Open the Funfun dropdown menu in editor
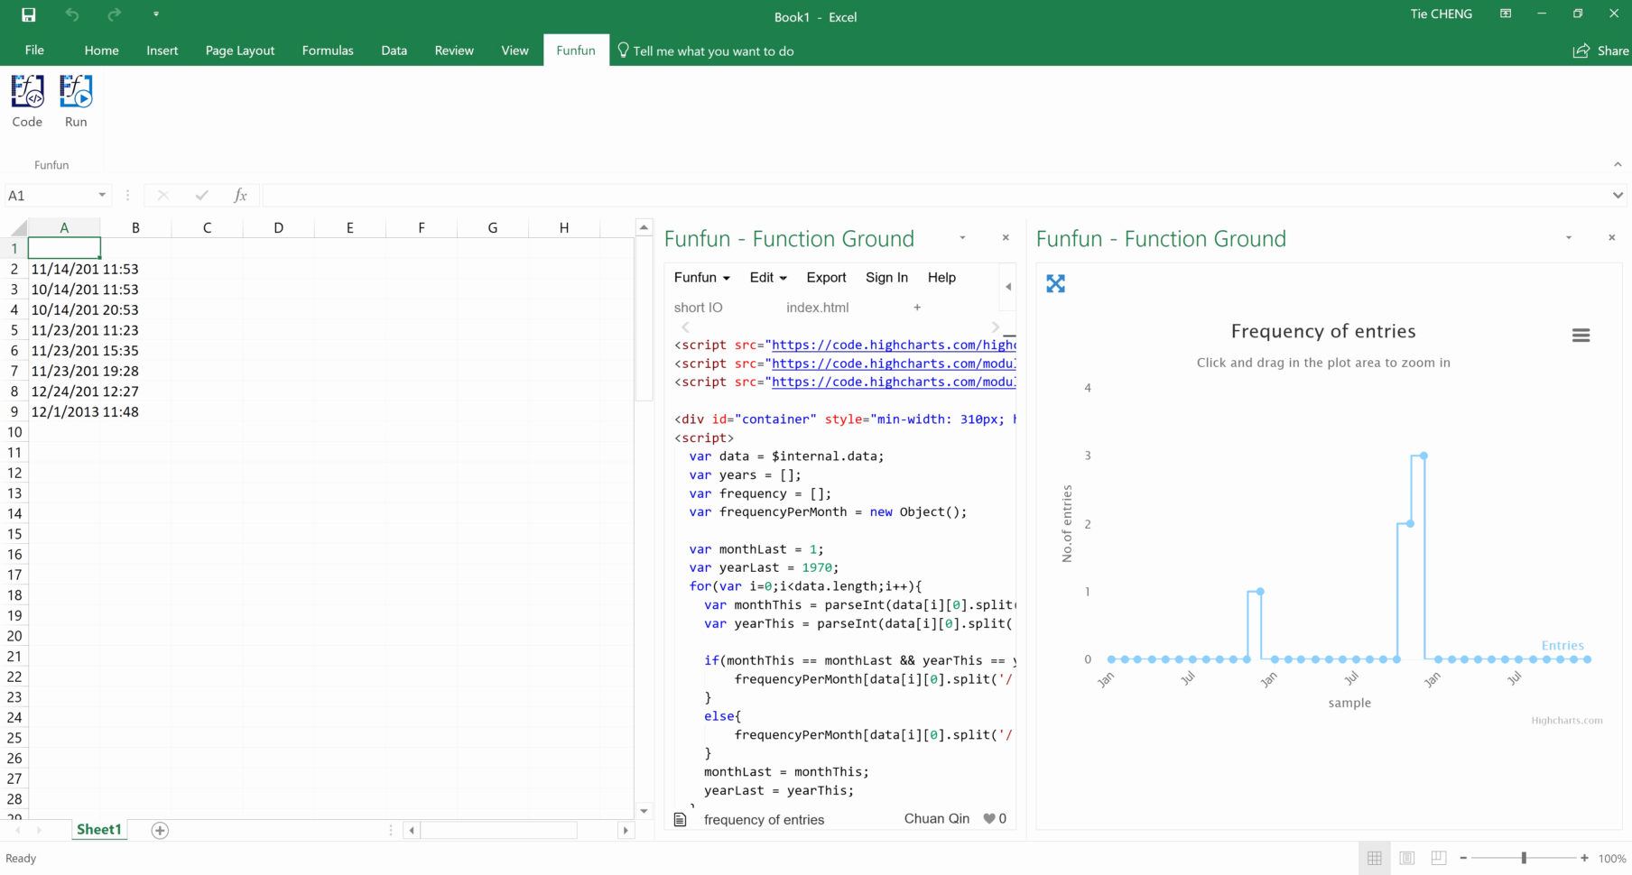The image size is (1632, 875). (701, 278)
